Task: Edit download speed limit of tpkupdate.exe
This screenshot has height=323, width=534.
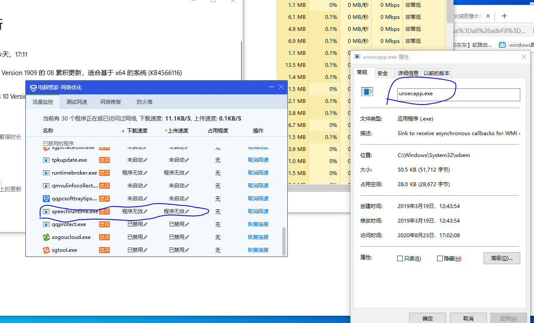Action: pos(145,160)
